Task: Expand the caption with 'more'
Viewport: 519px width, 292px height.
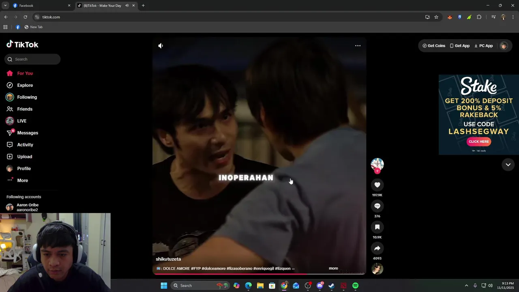Action: (x=333, y=268)
